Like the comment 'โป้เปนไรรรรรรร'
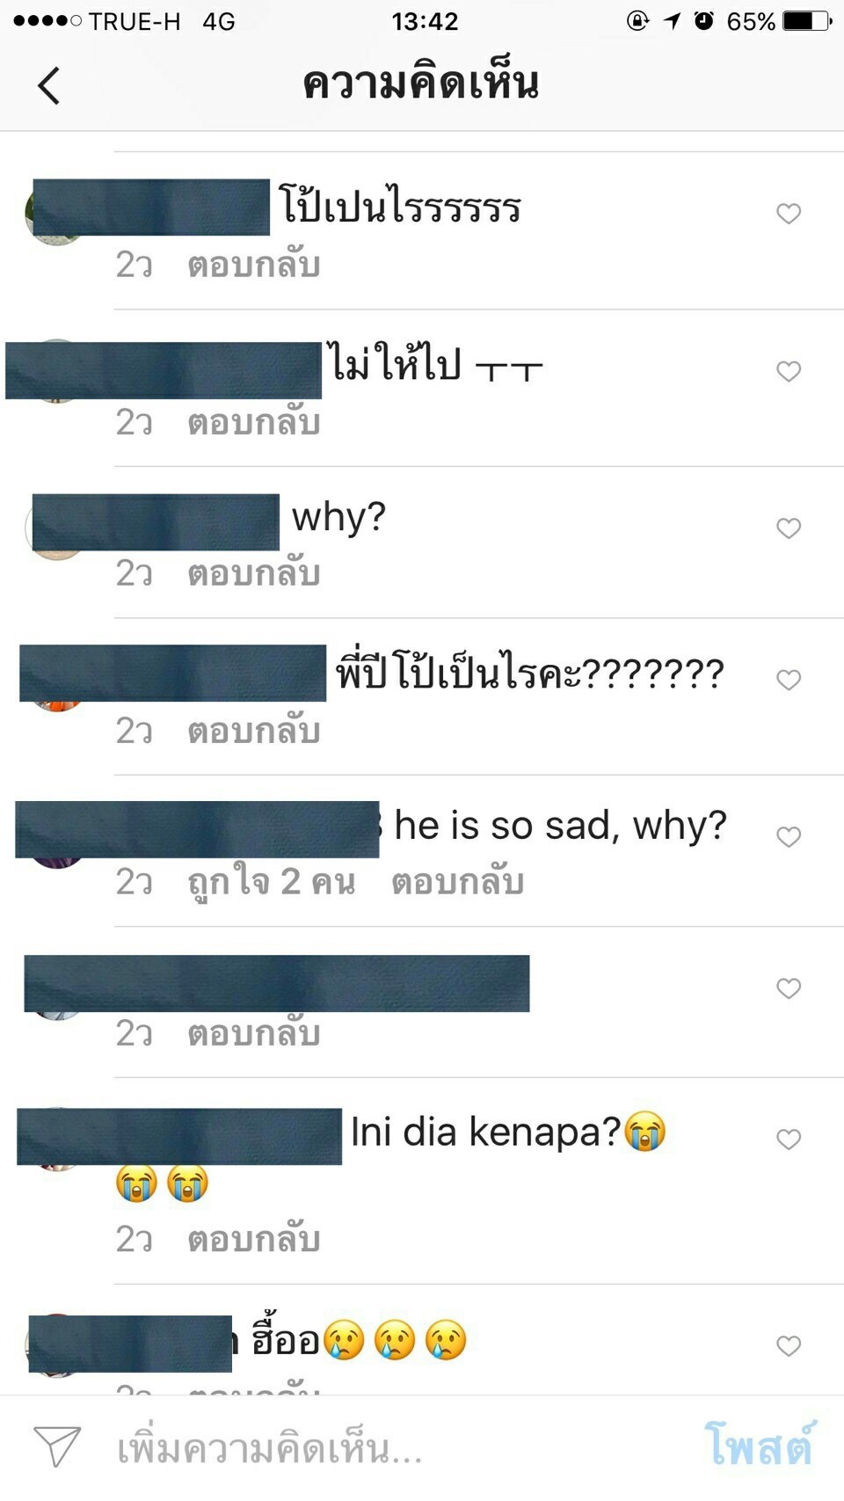Image resolution: width=844 pixels, height=1501 pixels. click(789, 214)
